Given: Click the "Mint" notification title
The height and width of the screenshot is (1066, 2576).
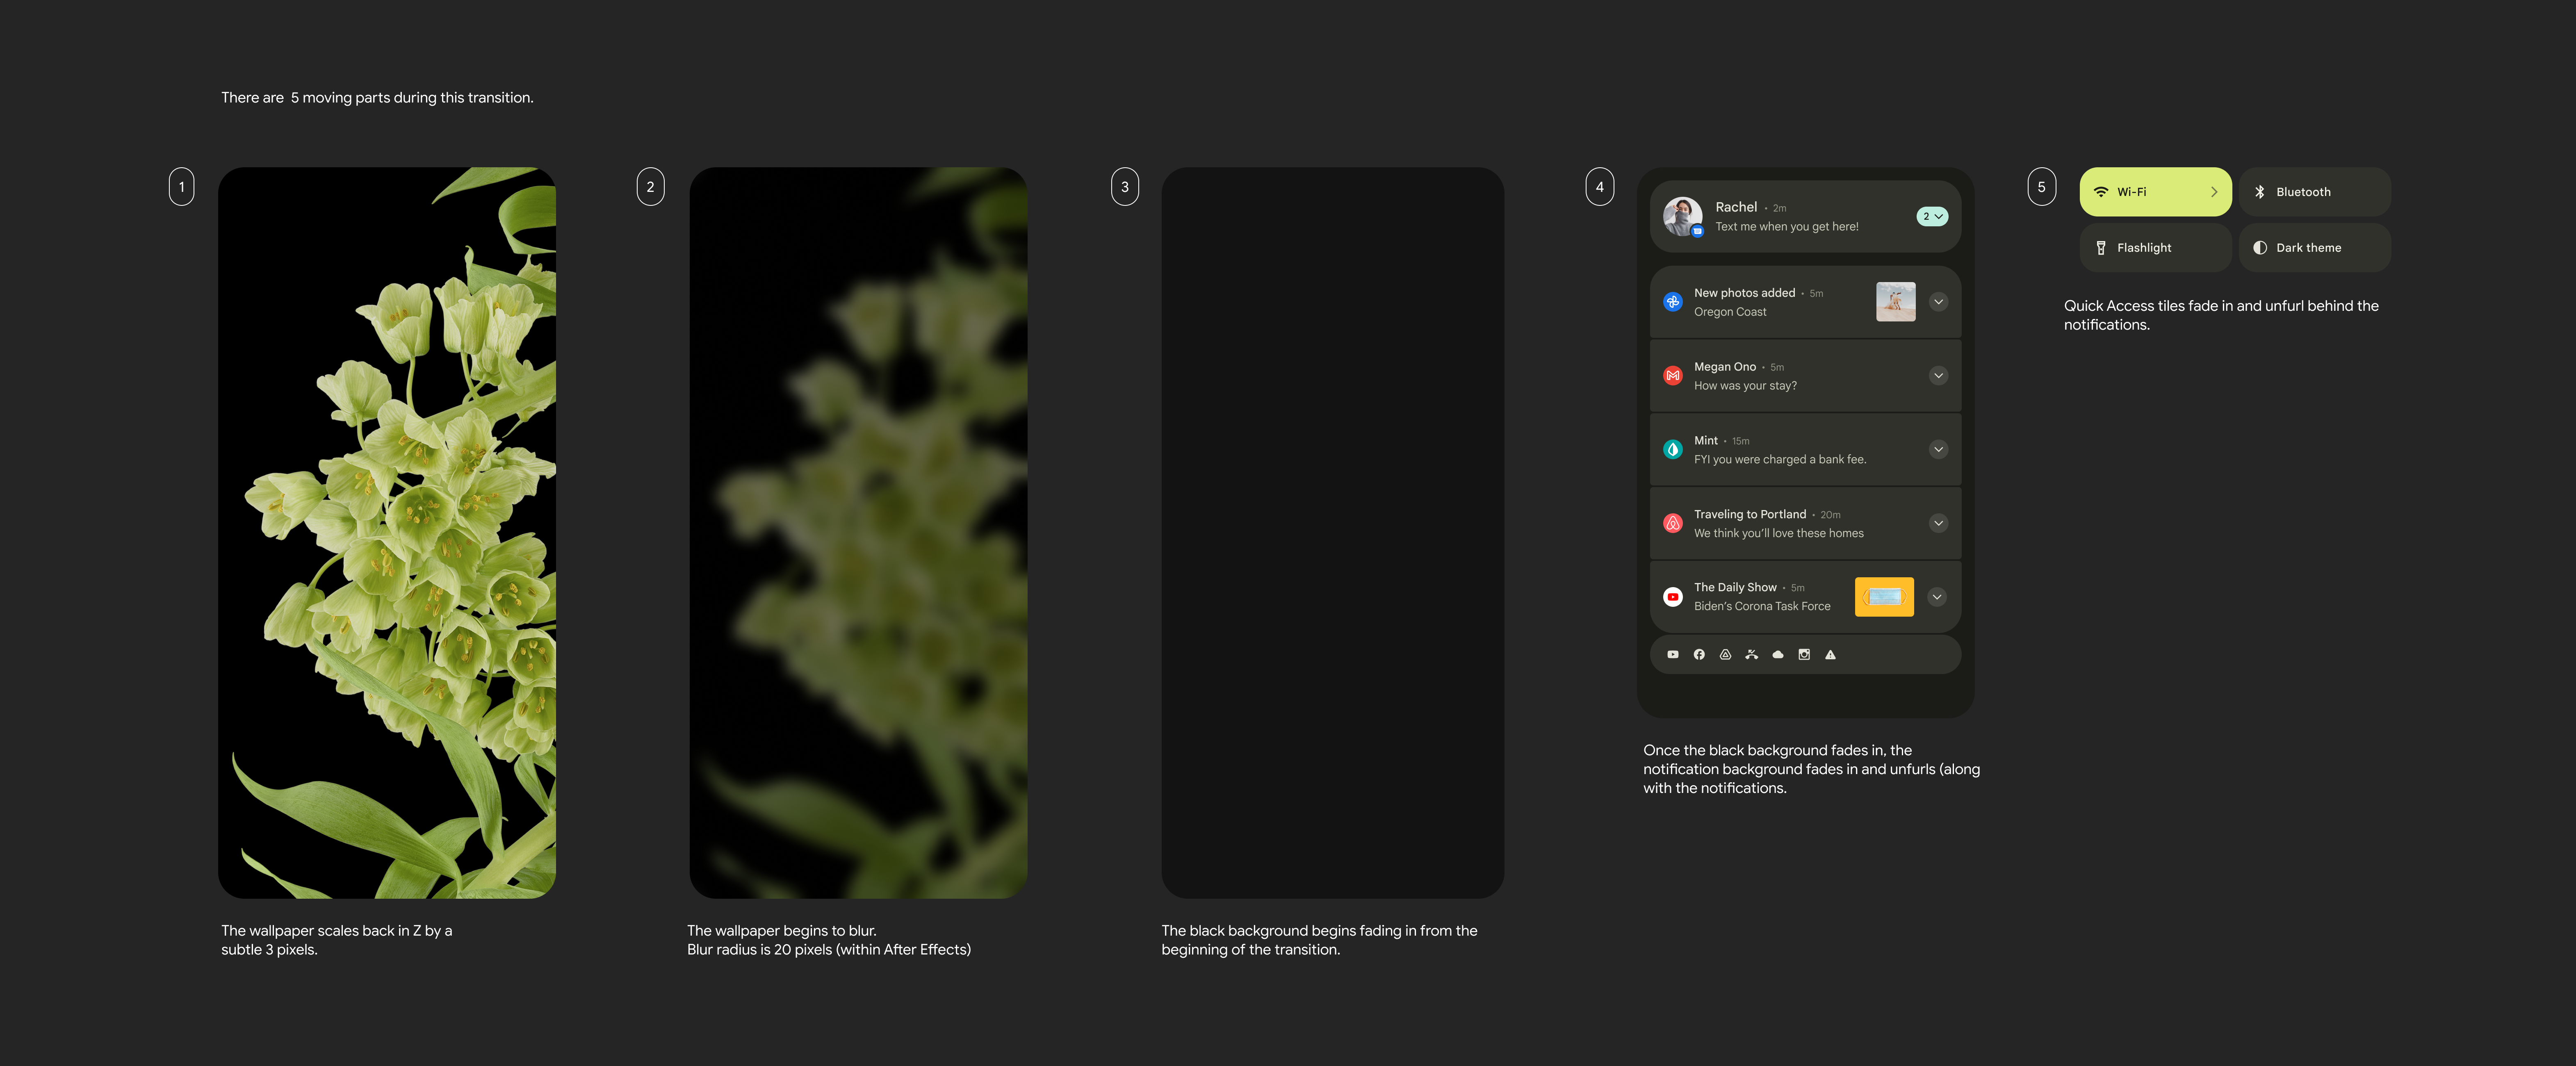Looking at the screenshot, I should 1706,441.
